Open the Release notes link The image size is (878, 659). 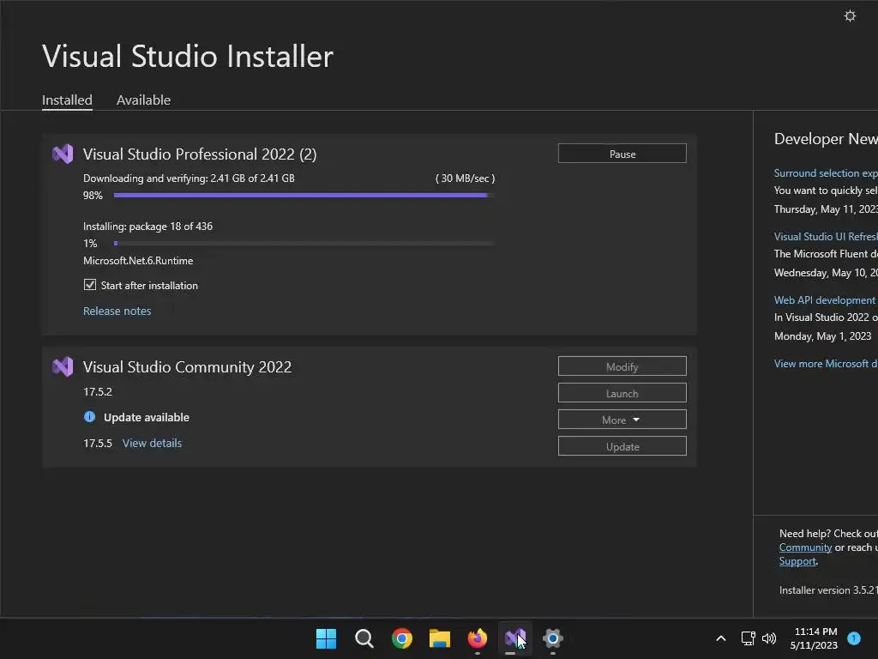tap(117, 311)
